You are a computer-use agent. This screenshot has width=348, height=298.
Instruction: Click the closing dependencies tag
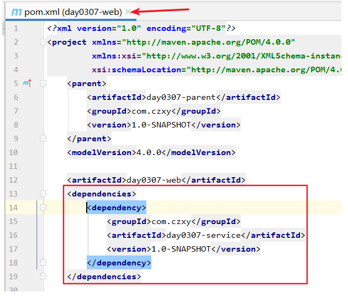click(x=104, y=276)
